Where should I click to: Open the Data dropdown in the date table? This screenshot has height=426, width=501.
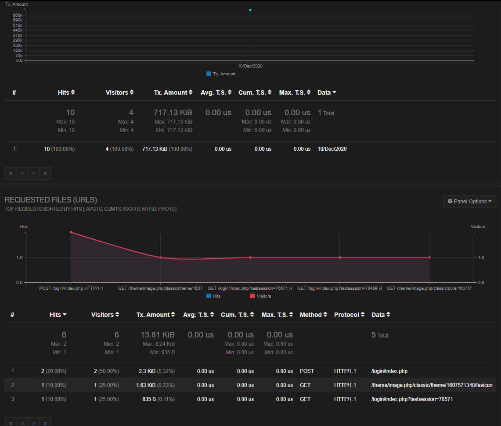point(327,92)
